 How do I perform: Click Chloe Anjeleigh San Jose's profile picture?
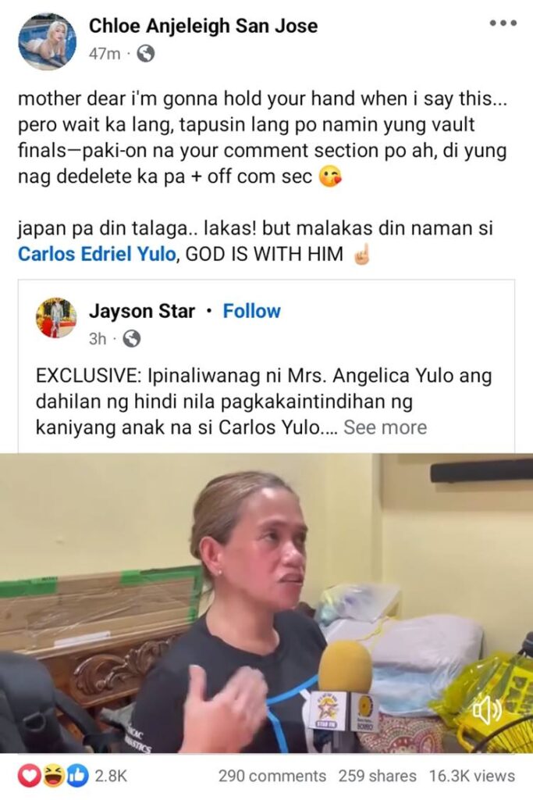pos(47,41)
